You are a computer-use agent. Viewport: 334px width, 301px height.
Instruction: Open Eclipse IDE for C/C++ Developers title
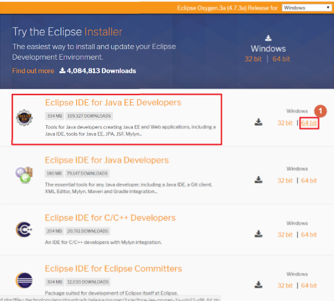(110, 218)
